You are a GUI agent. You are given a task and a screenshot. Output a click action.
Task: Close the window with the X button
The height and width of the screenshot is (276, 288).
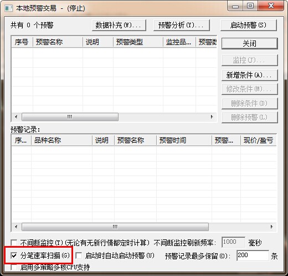pyautogui.click(x=271, y=6)
